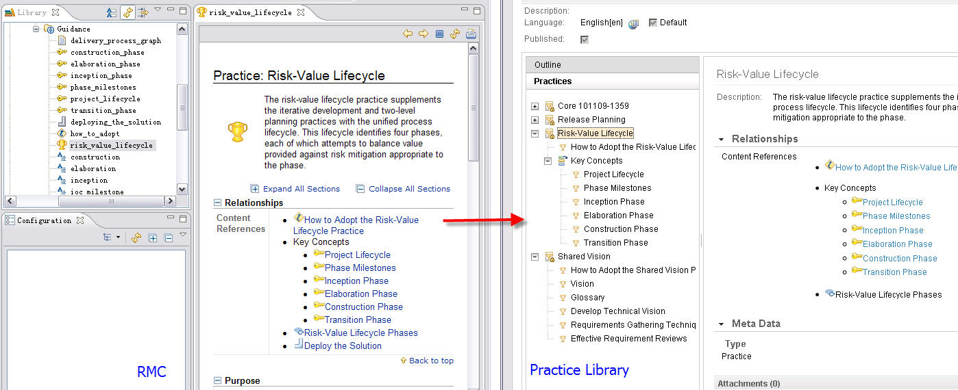Open Project Lifecycle link in preview

[358, 255]
